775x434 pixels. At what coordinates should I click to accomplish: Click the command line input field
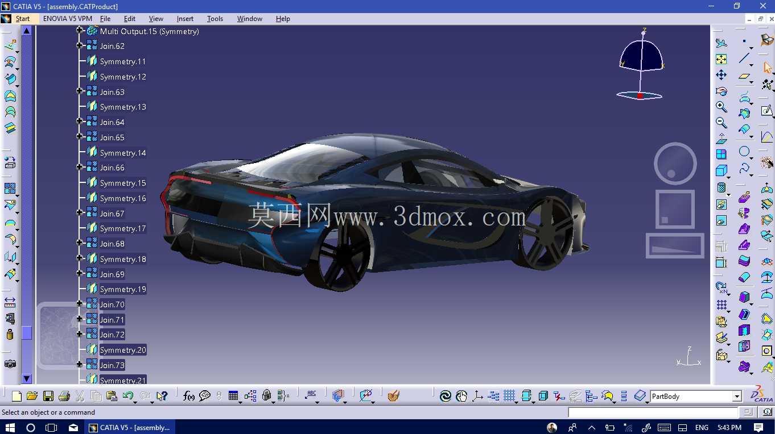click(x=653, y=412)
